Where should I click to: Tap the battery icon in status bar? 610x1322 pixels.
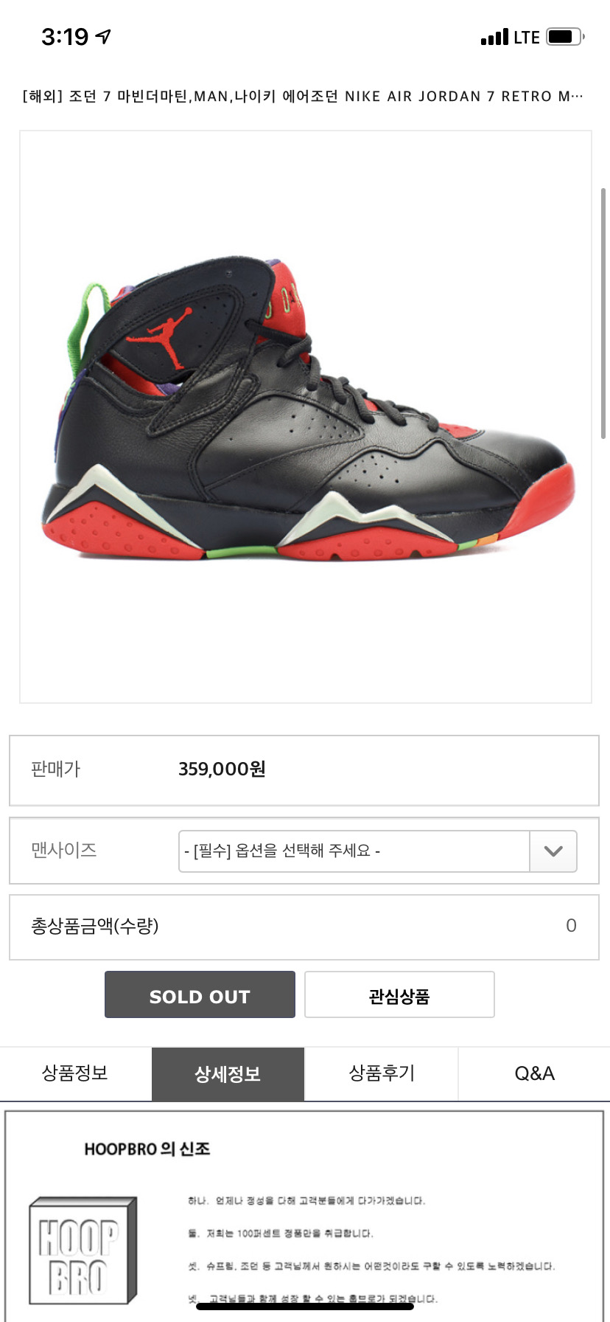pos(565,36)
